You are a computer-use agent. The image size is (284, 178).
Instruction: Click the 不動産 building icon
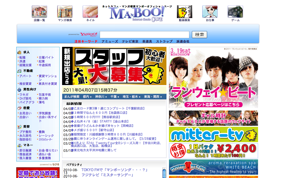19,71
